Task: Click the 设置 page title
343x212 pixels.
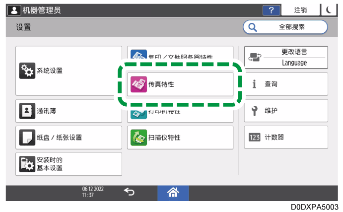Action: [23, 27]
